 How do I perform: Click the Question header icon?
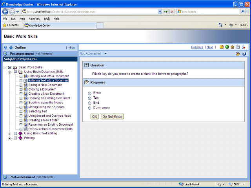tap(86, 65)
